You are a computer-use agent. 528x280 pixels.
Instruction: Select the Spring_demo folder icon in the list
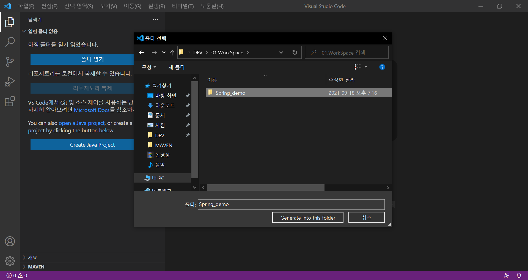pos(210,93)
